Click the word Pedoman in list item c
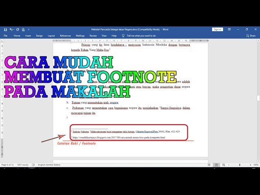260x195 pixels. click(x=78, y=108)
